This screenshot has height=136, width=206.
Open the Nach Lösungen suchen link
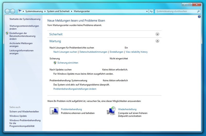(x=65, y=52)
